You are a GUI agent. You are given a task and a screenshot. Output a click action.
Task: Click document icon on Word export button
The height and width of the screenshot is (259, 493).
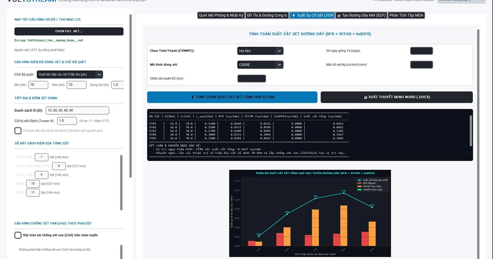[365, 97]
